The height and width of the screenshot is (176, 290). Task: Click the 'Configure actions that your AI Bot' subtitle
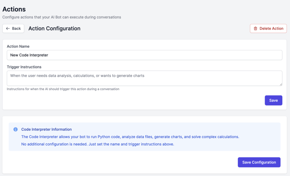pyautogui.click(x=62, y=17)
